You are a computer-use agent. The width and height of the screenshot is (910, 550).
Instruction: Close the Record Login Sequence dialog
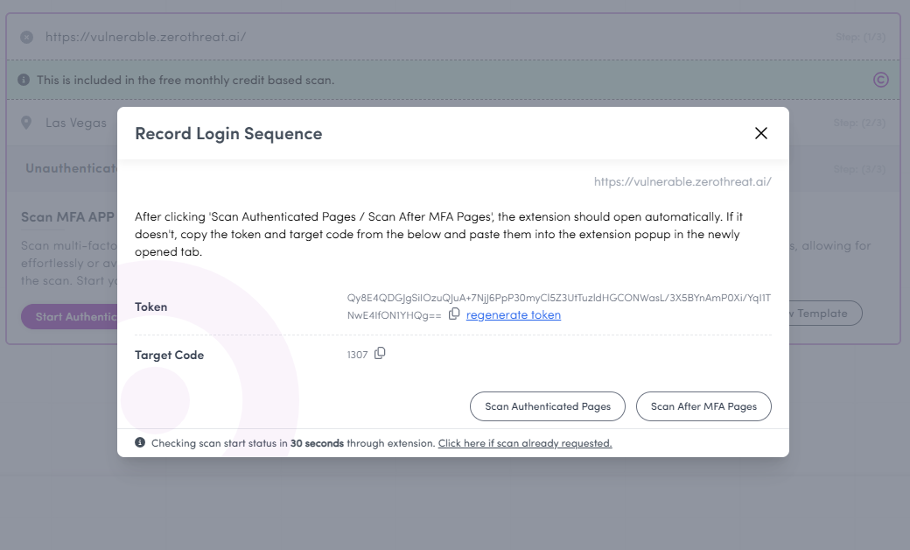(x=760, y=133)
